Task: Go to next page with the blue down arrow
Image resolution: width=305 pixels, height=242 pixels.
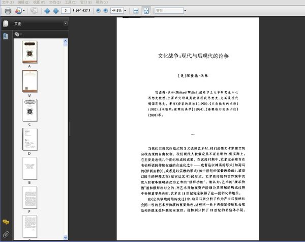Action: tap(56, 11)
